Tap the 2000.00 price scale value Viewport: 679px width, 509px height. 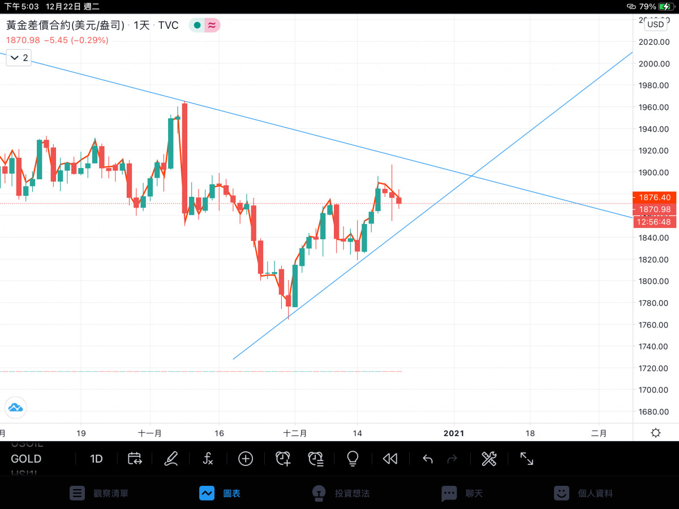[655, 63]
